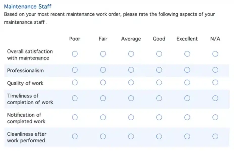Rate Overall satisfaction with maintenance as Poor
This screenshot has height=151, width=234.
(75, 54)
